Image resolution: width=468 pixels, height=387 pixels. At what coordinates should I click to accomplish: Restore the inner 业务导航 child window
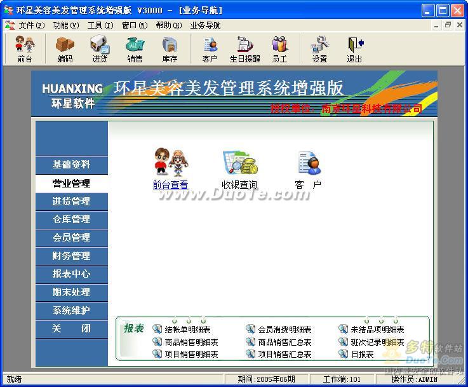point(448,25)
